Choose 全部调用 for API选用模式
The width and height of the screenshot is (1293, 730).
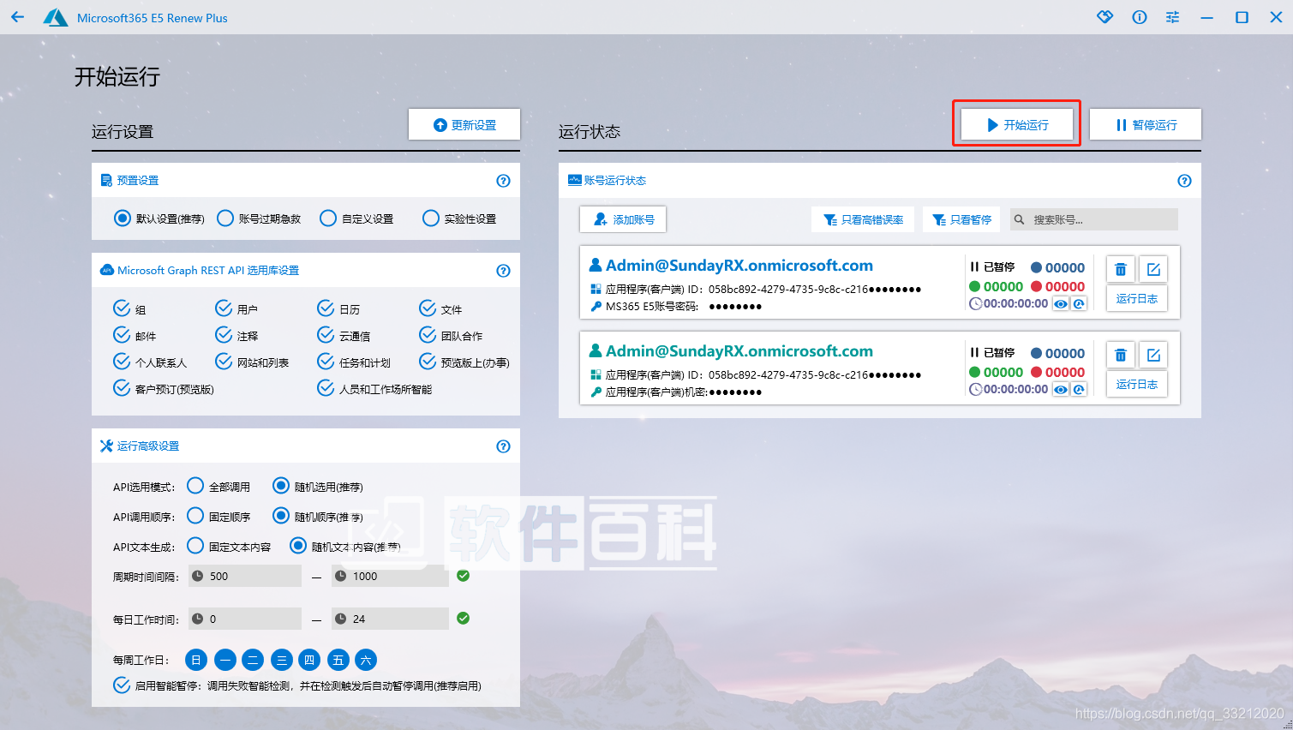(x=195, y=486)
